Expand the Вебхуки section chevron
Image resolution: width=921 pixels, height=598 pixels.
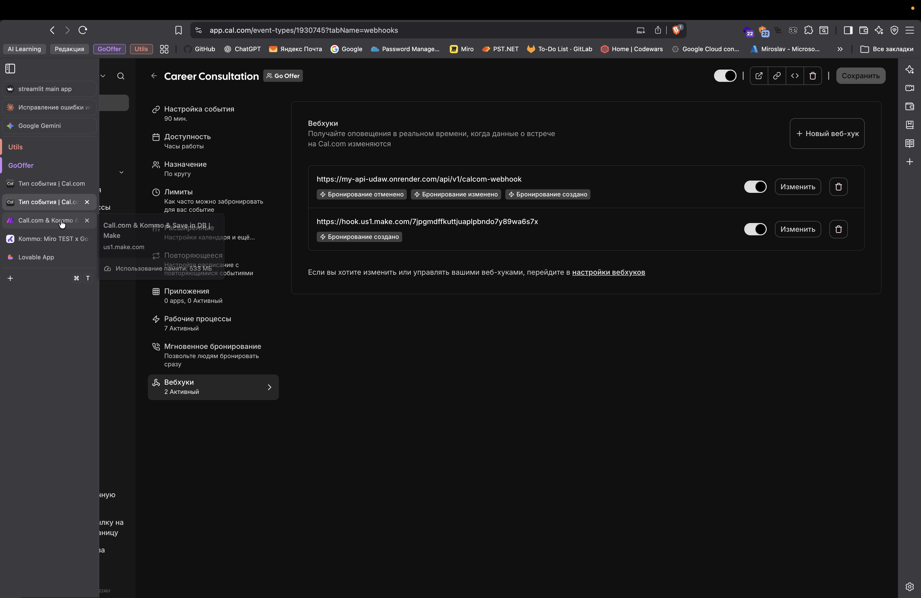click(x=269, y=387)
